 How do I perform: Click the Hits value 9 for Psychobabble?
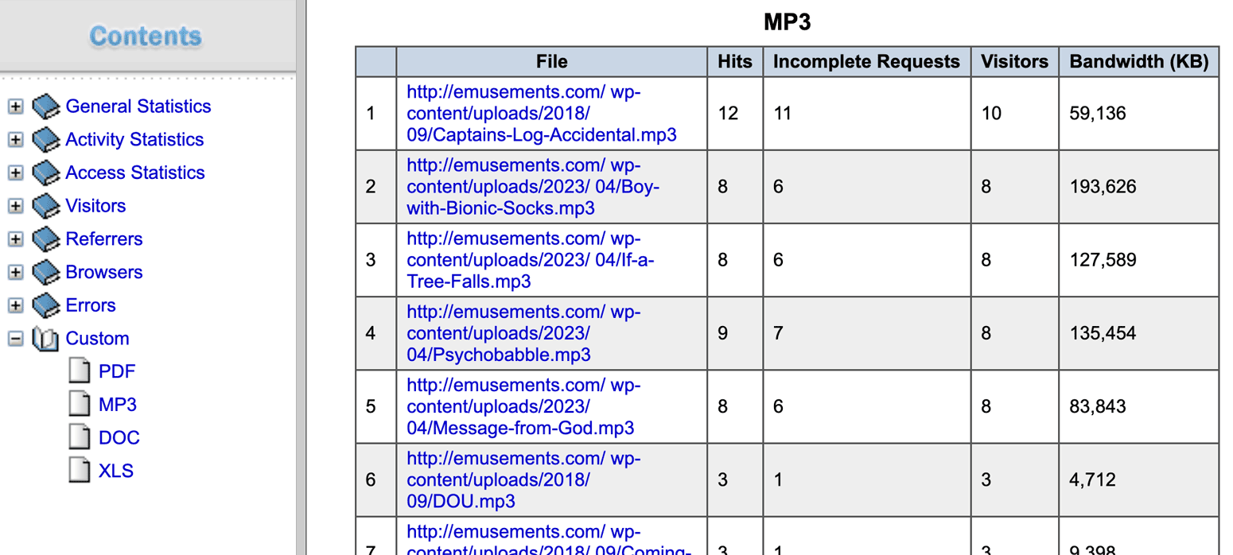click(x=722, y=333)
